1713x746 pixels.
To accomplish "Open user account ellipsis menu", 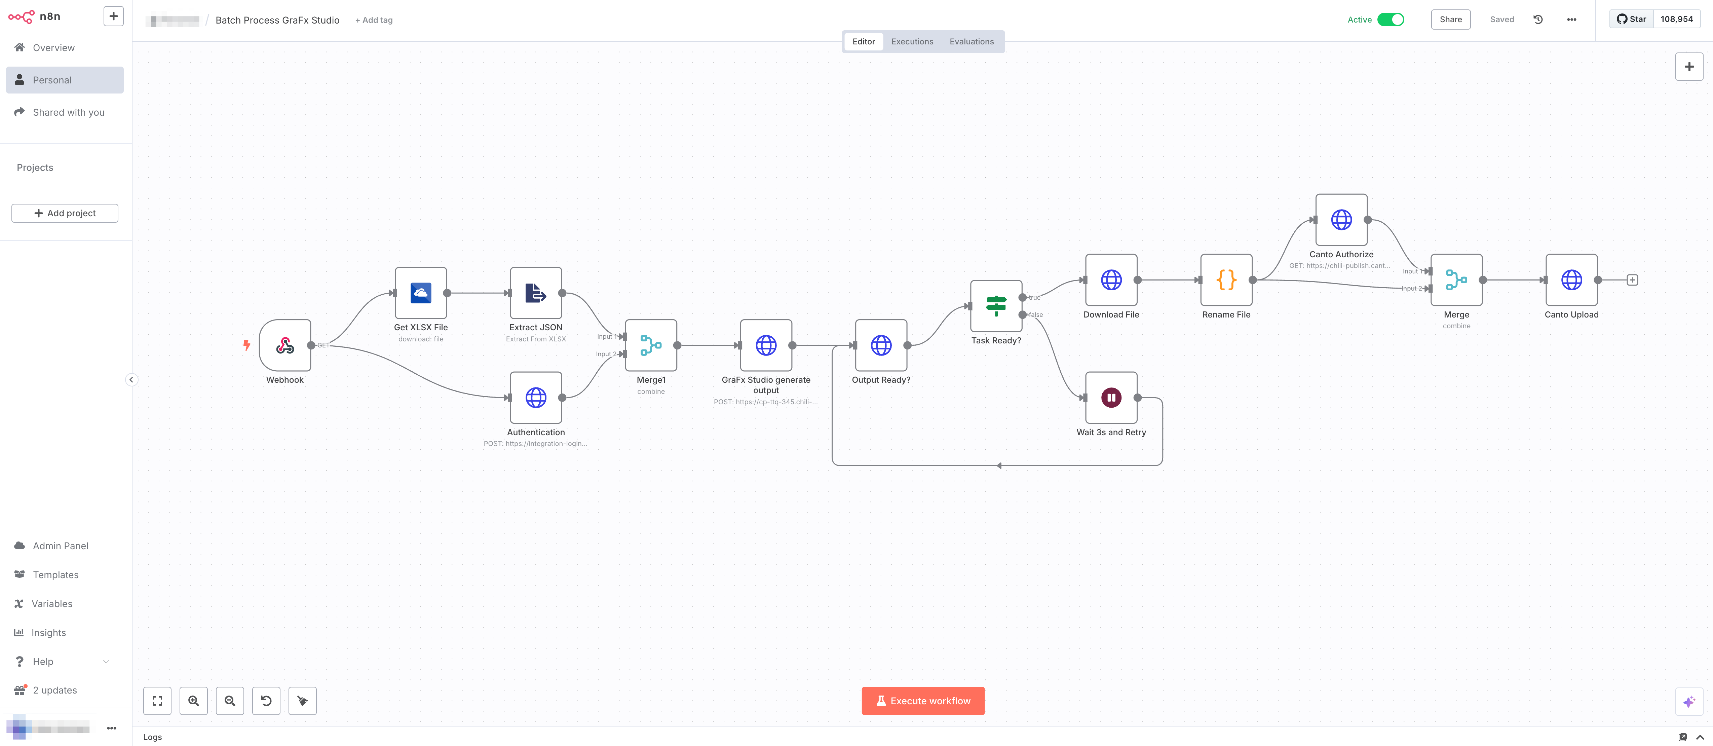I will (x=112, y=728).
